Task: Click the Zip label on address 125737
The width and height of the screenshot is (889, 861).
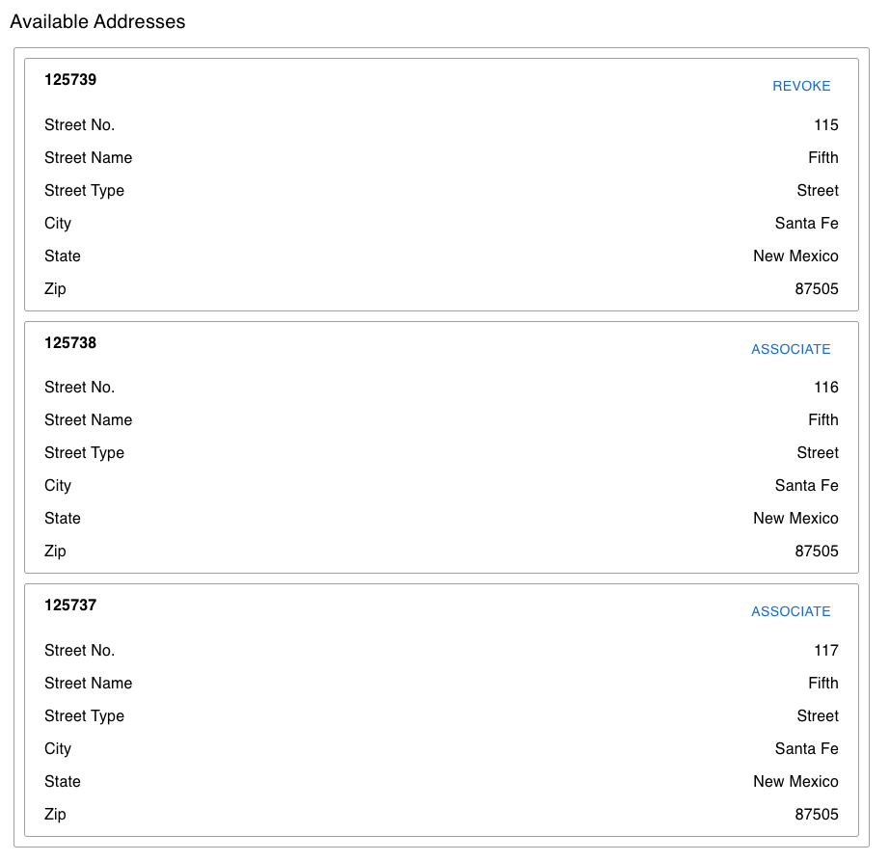Action: 55,814
